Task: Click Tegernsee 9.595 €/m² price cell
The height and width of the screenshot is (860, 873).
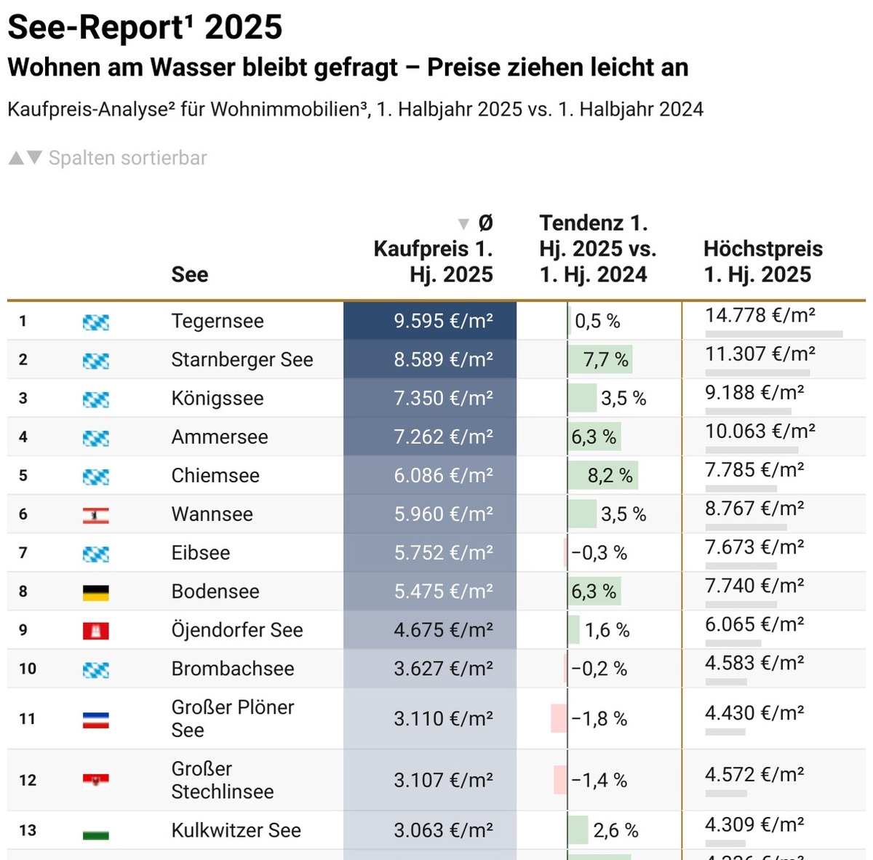Action: coord(430,321)
